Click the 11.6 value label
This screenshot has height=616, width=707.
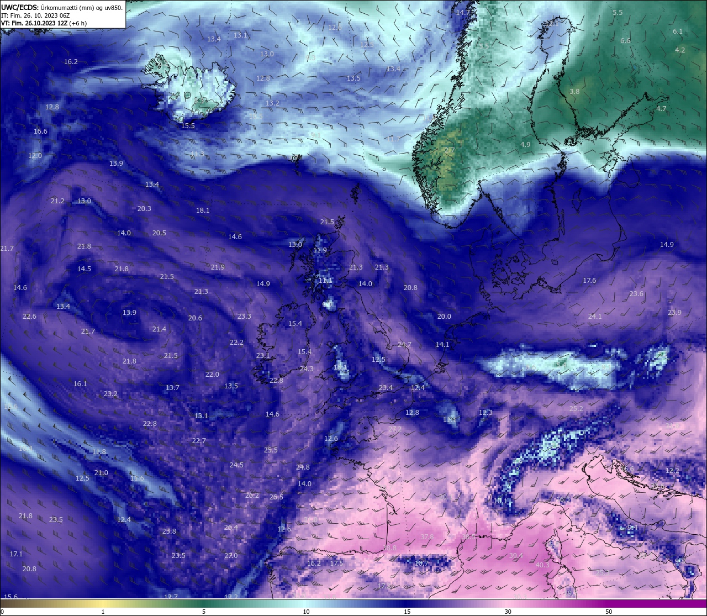coord(136,478)
